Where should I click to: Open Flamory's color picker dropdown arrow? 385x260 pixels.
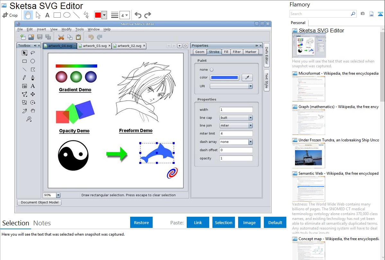(x=104, y=15)
